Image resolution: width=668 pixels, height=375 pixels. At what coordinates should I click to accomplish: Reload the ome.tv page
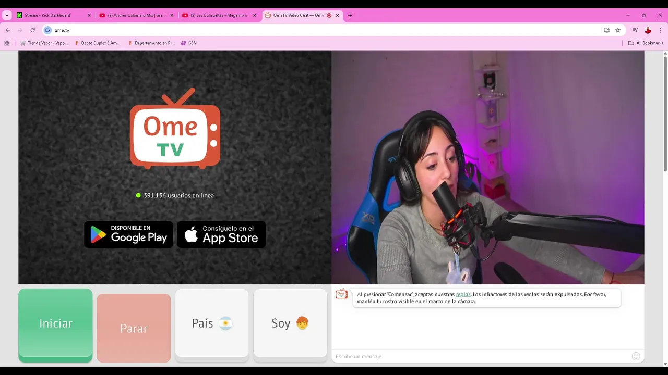click(x=32, y=30)
